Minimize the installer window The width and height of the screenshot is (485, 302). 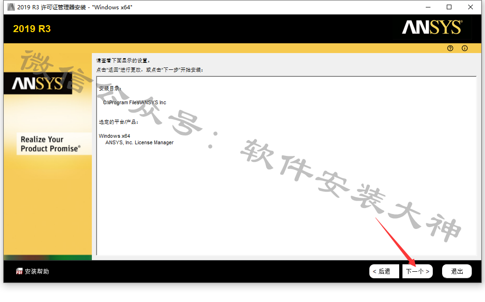pyautogui.click(x=428, y=7)
